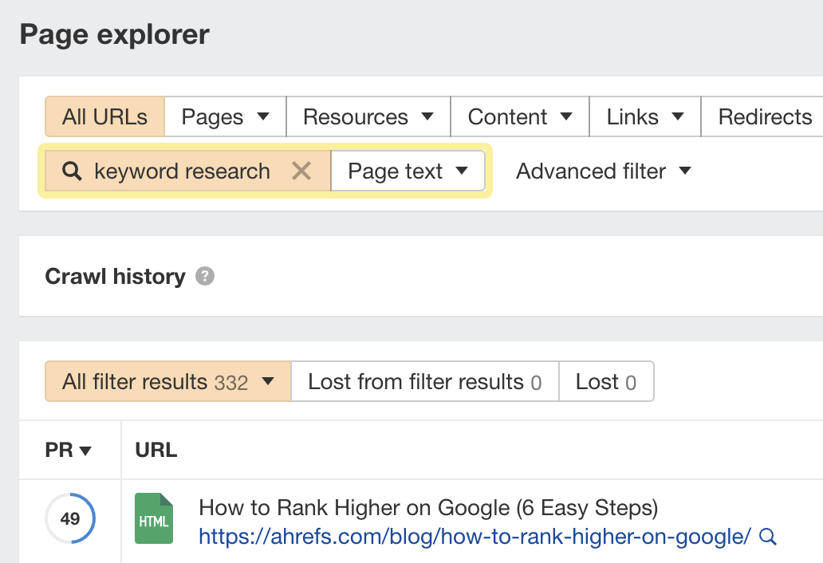The image size is (823, 563).
Task: Click the search magnifier icon in the filter field
Action: [73, 171]
